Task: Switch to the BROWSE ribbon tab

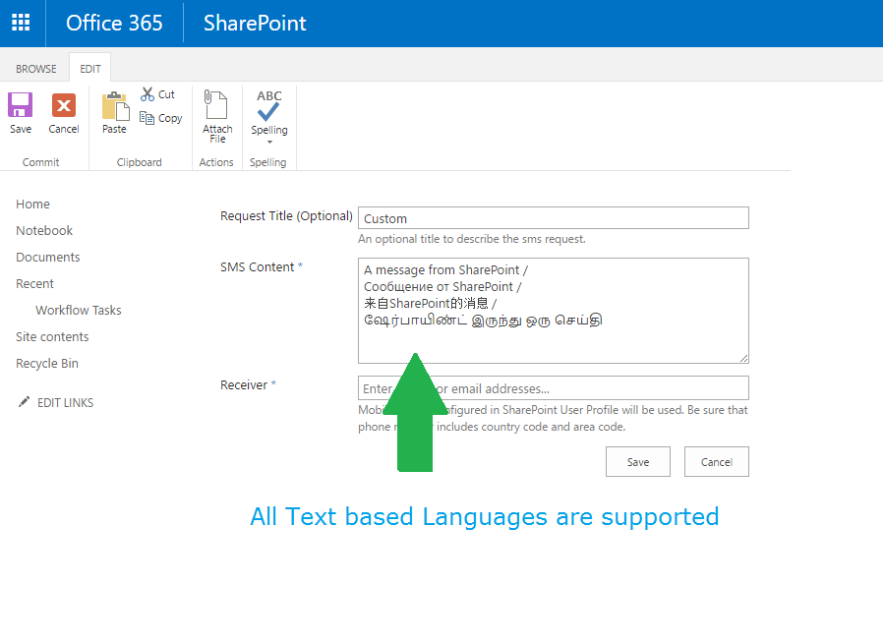Action: pyautogui.click(x=36, y=69)
